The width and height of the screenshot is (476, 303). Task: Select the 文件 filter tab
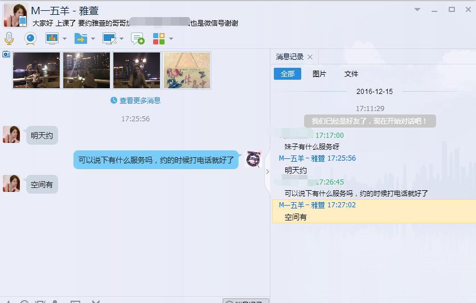pos(351,74)
